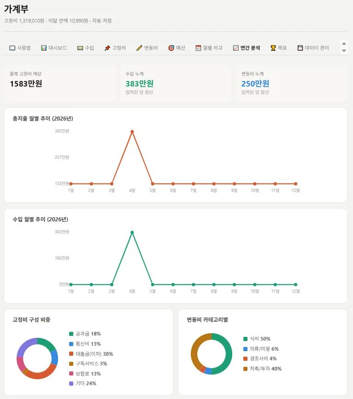Click the 기타 24% legend label
The width and height of the screenshot is (353, 399).
[86, 383]
